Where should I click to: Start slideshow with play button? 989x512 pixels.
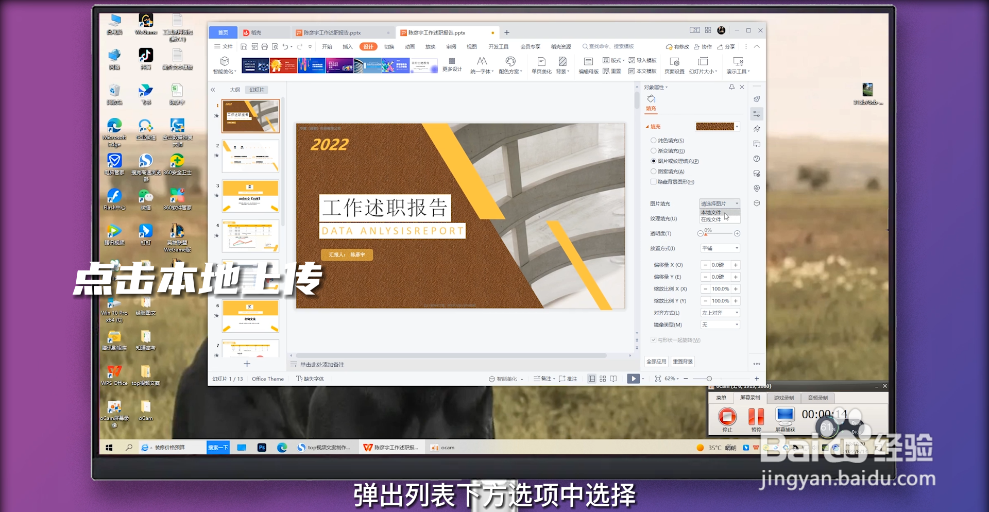(633, 379)
